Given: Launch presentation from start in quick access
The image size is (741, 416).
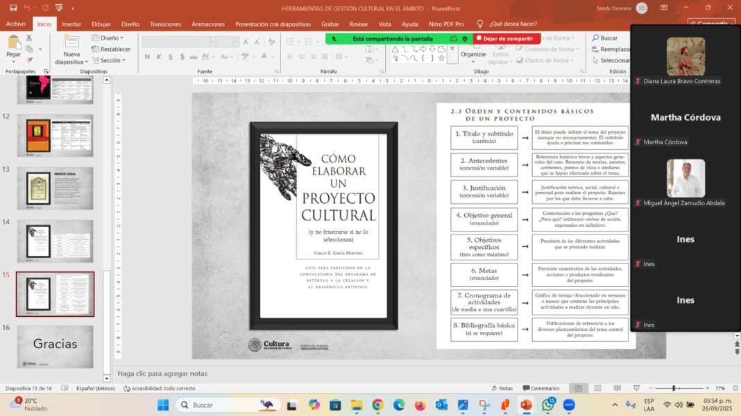Looking at the screenshot, I should (60, 8).
